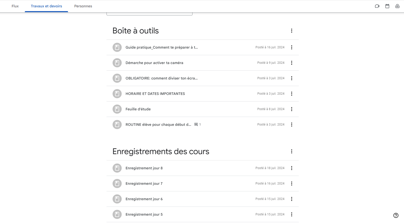Click the material icon beside Enregistrement jour 7

click(117, 184)
